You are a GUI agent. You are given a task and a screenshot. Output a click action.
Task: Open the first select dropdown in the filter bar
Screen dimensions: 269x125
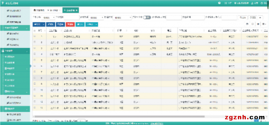click(x=48, y=17)
